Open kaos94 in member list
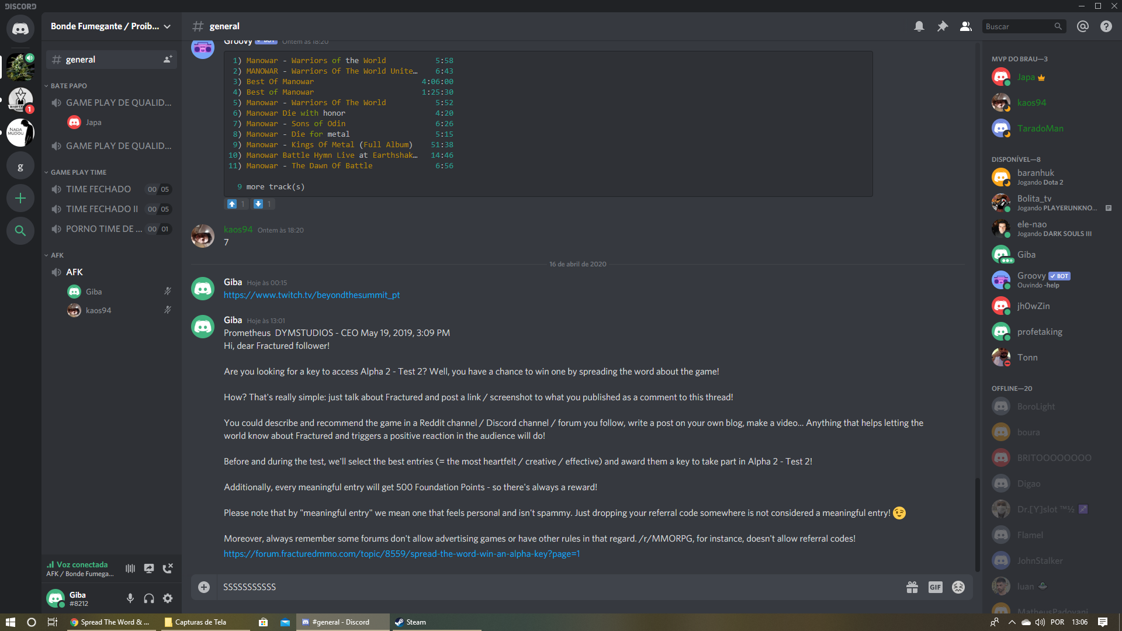Screen dimensions: 1122x631 pos(1052,103)
